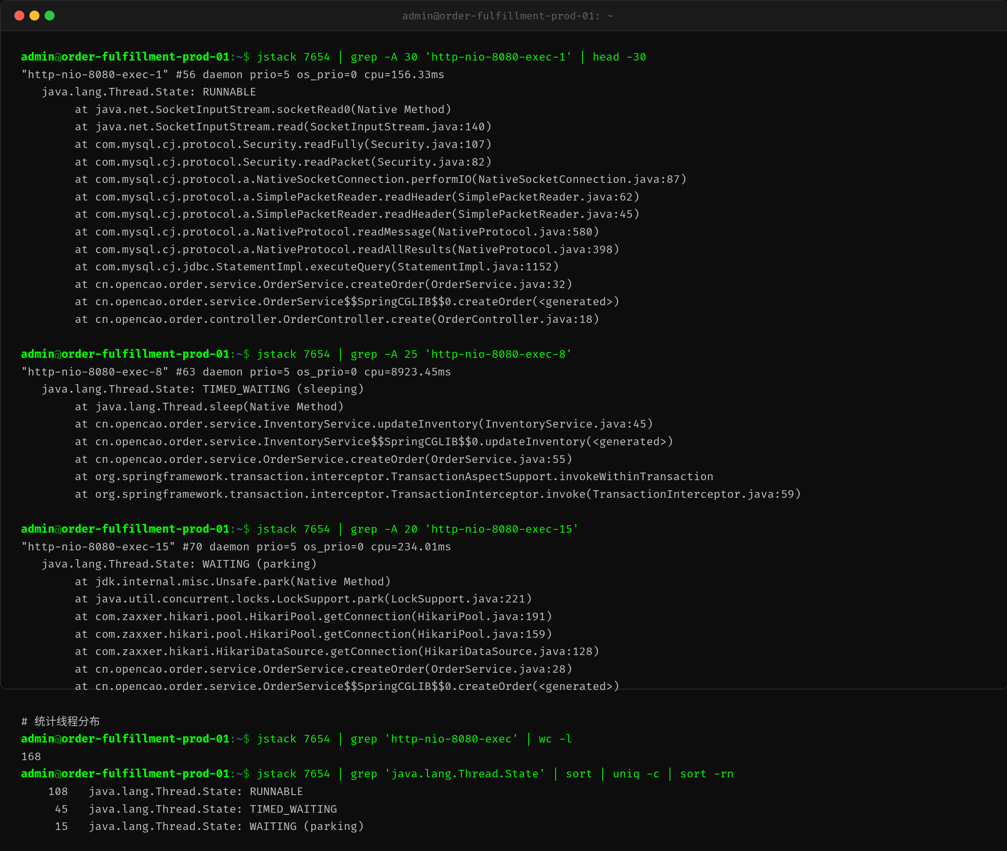Click InventoryService$$SpringCGLIB$$0.updateInventory frame
The width and height of the screenshot is (1007, 851).
(x=374, y=442)
